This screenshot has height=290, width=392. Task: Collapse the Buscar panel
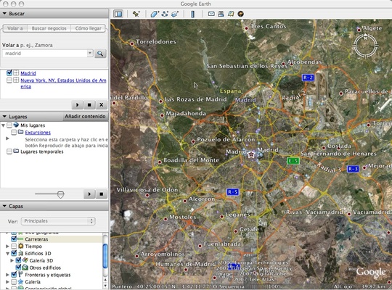(x=4, y=14)
